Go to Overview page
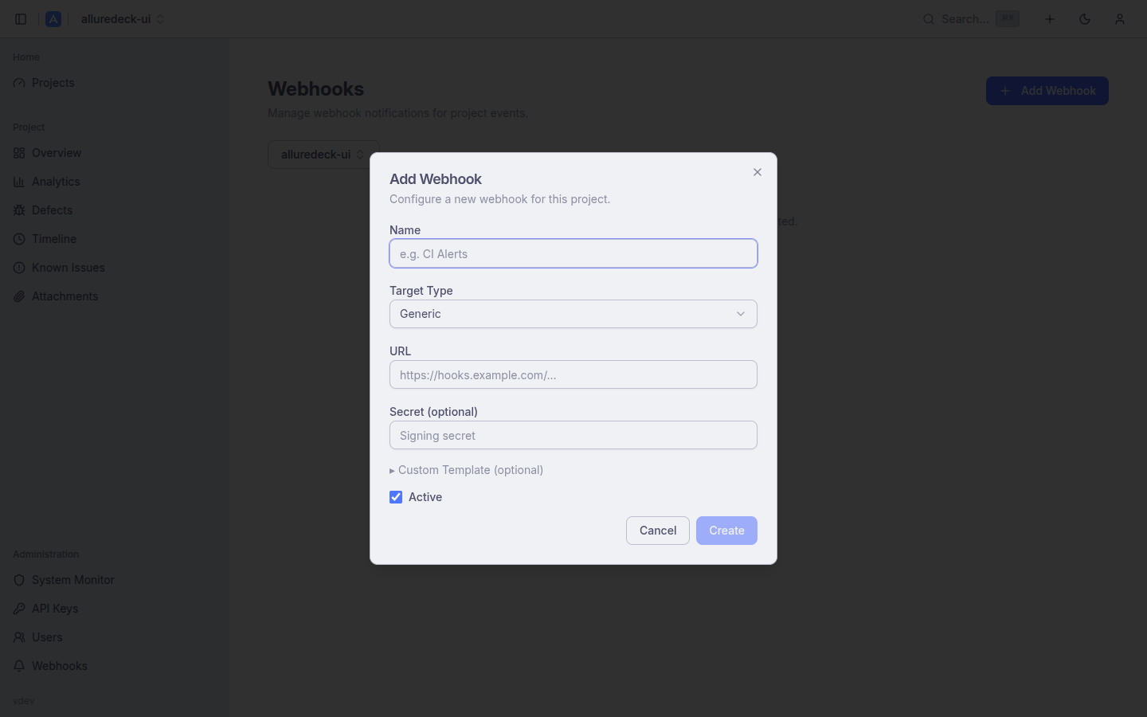 [x=115, y=153]
